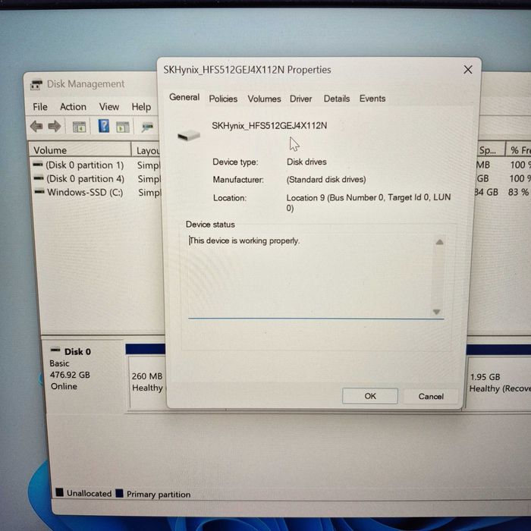This screenshot has height=531, width=531.
Task: Switch to the Volumes tab
Action: click(264, 99)
